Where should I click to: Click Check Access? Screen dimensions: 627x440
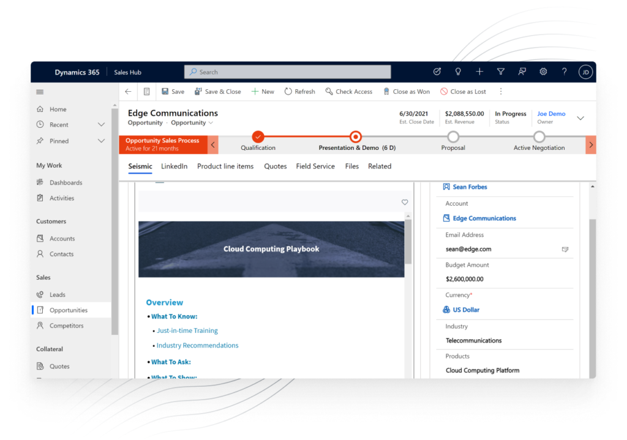point(348,92)
